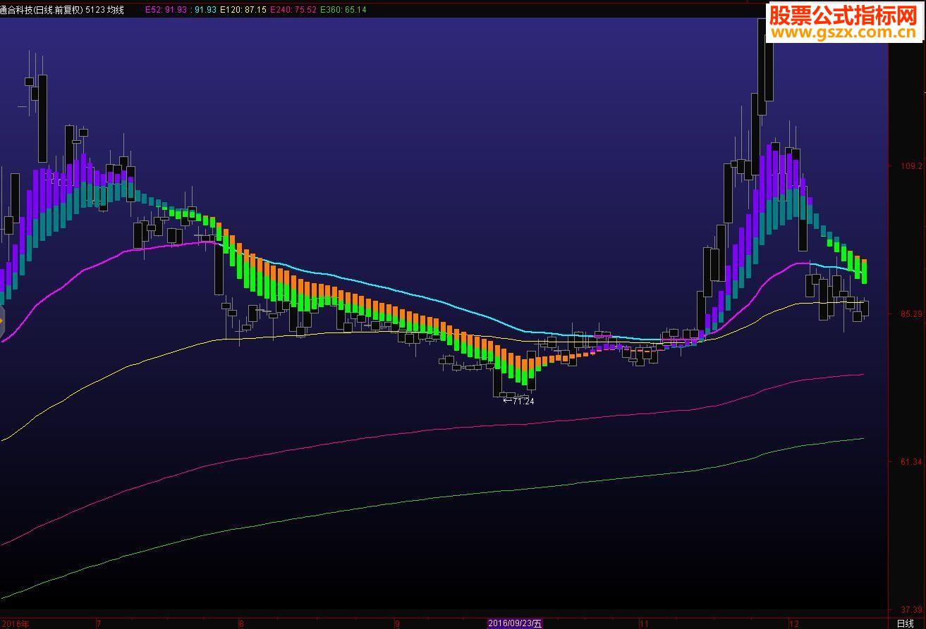Click month 8 on the time axis

[x=242, y=623]
